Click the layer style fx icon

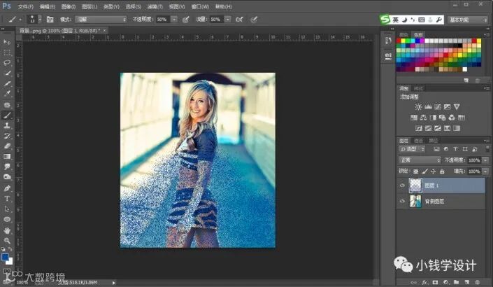[425, 281]
